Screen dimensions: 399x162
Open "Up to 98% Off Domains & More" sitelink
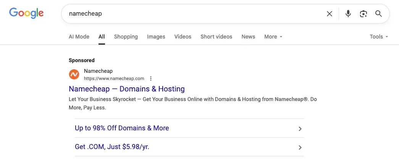pyautogui.click(x=122, y=128)
